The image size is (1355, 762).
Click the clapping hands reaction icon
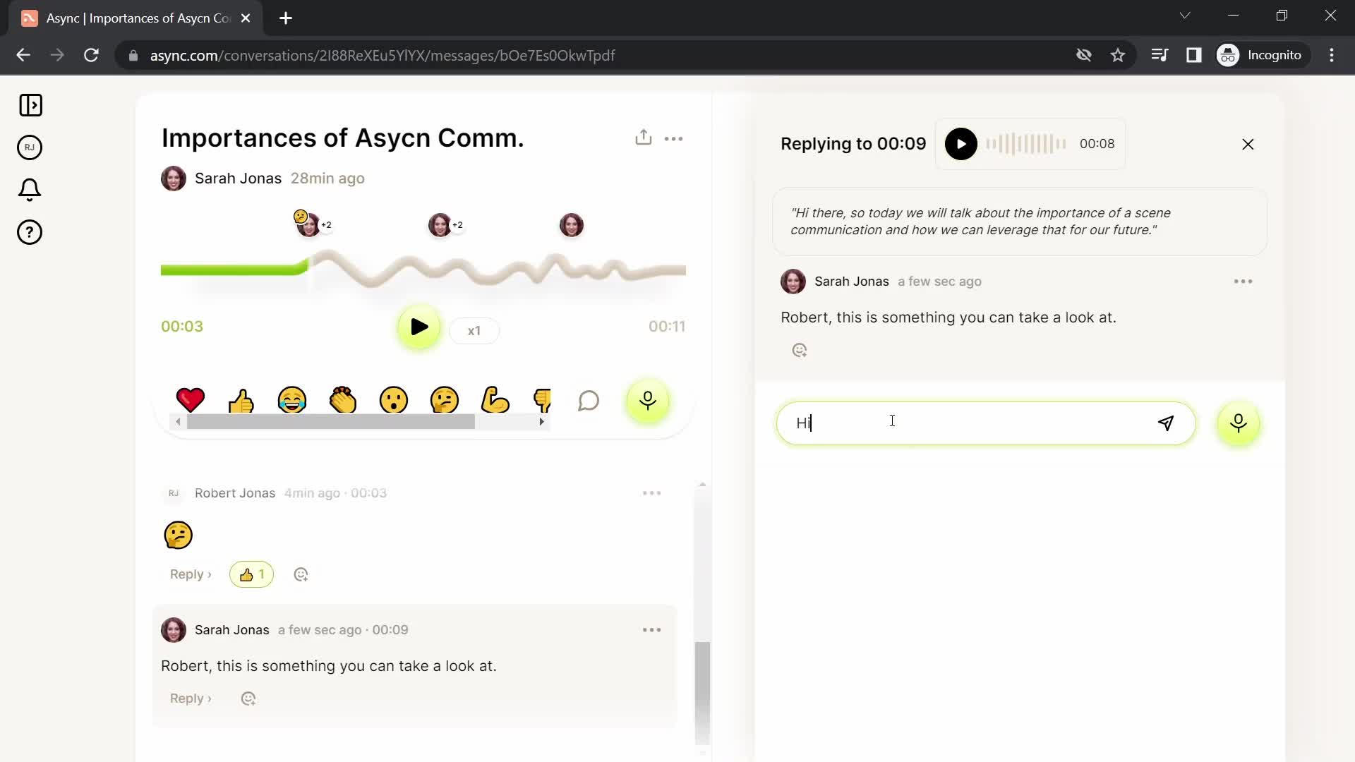342,400
